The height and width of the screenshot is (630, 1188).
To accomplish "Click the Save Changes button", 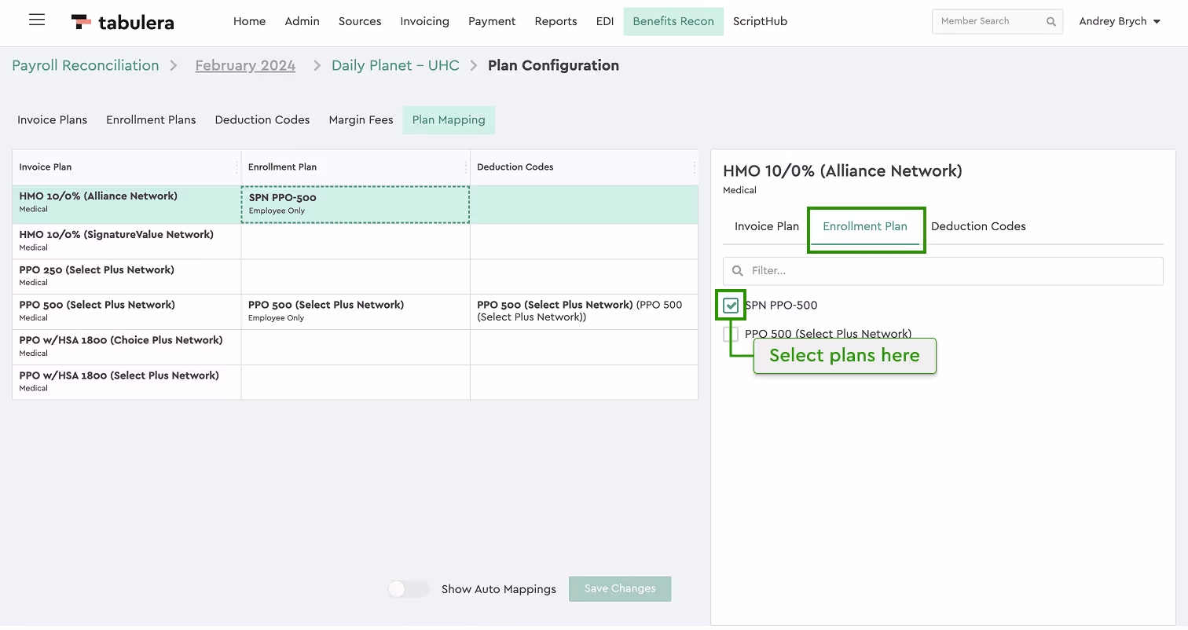I will 620,589.
